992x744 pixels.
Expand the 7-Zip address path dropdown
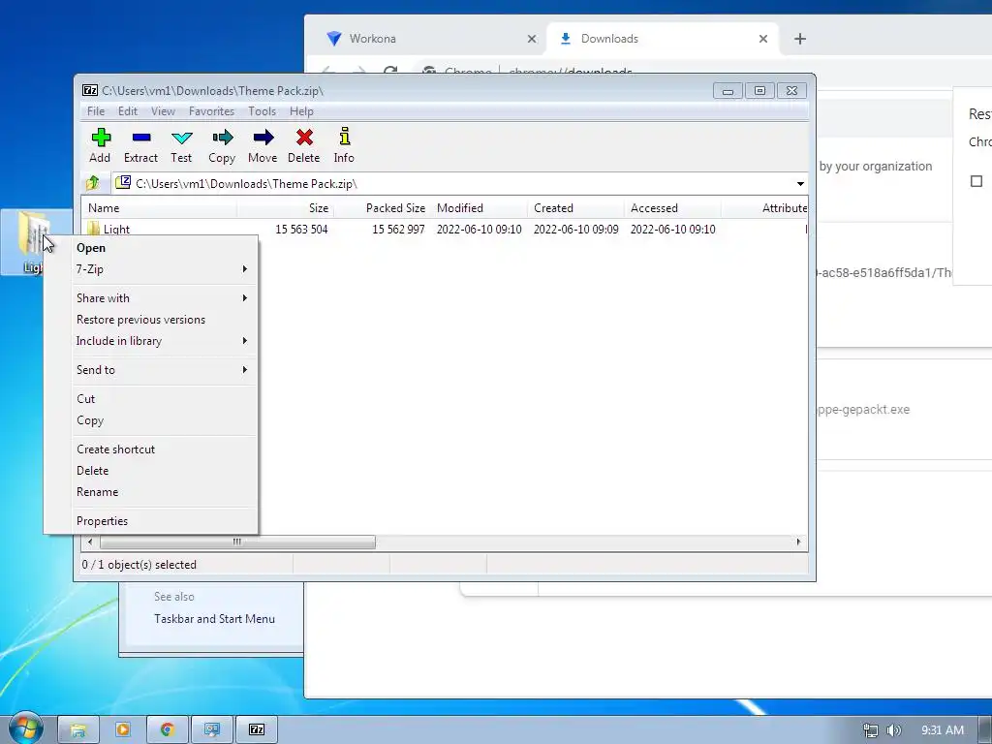point(800,184)
